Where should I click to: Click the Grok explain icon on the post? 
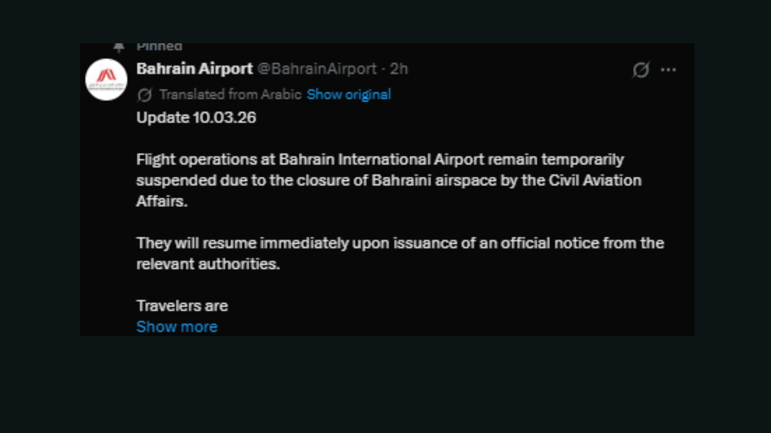tap(641, 70)
